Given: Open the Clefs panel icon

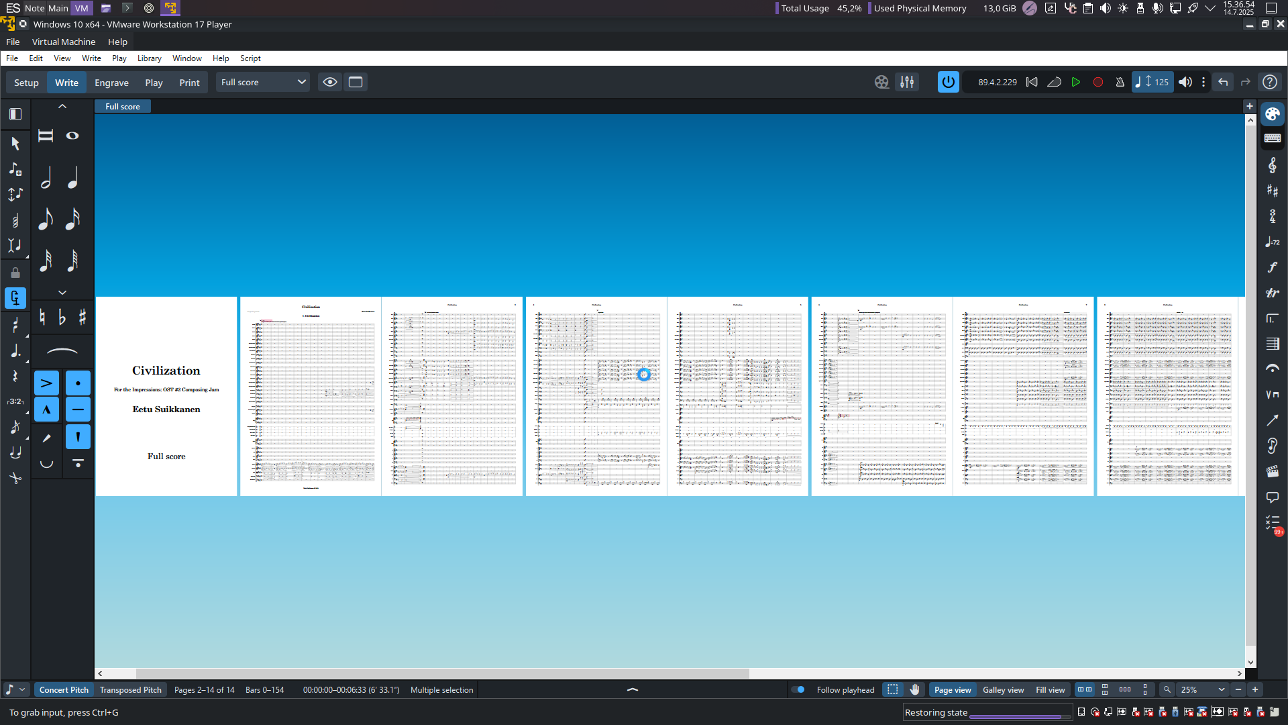Looking at the screenshot, I should [x=1272, y=165].
